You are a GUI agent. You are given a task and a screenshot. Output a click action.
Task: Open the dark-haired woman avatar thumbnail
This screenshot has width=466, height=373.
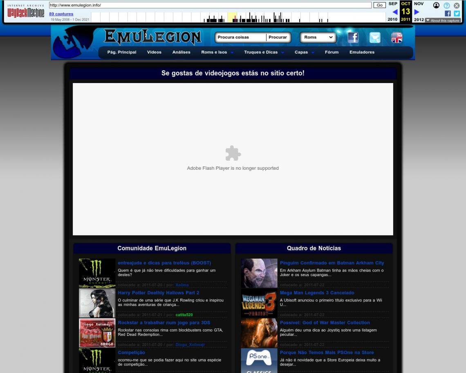coord(97,303)
